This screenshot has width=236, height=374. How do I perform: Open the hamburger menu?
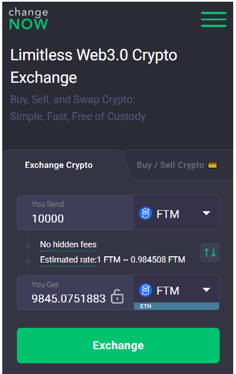click(x=213, y=19)
